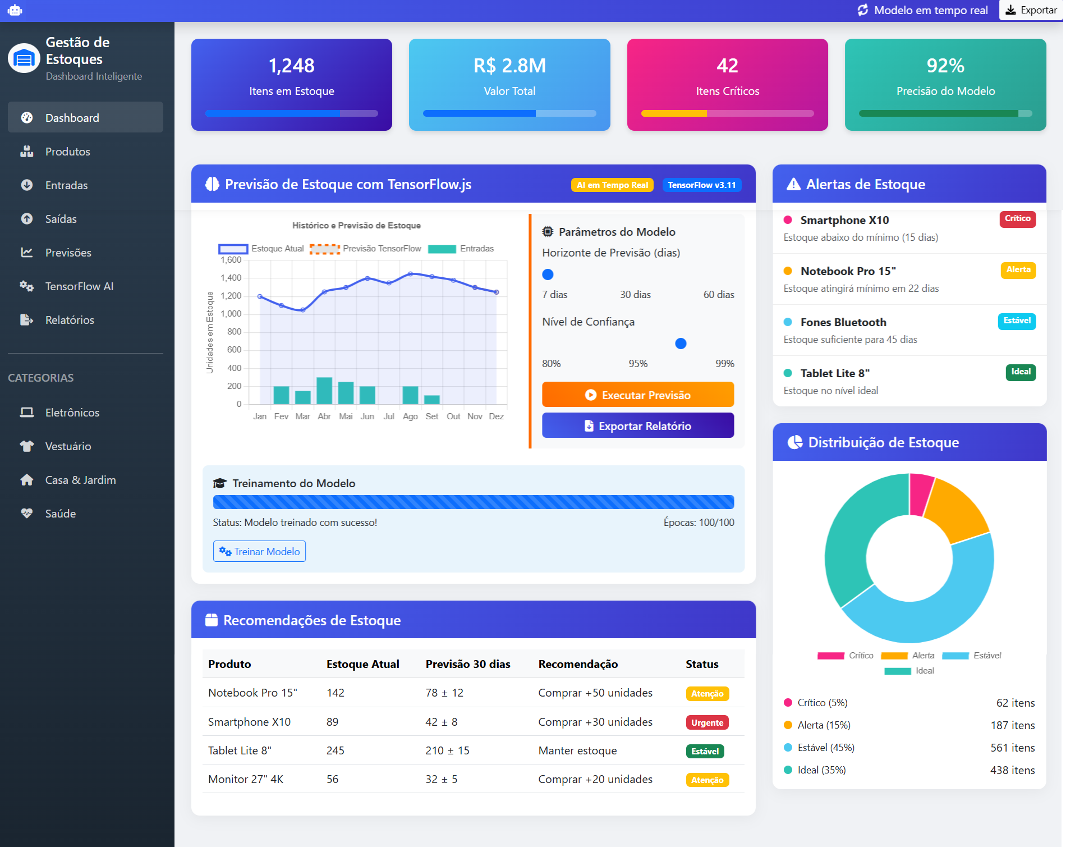Viewport: 1066px width, 847px height.
Task: Click the warehouse logo icon in sidebar
Action: (x=24, y=58)
